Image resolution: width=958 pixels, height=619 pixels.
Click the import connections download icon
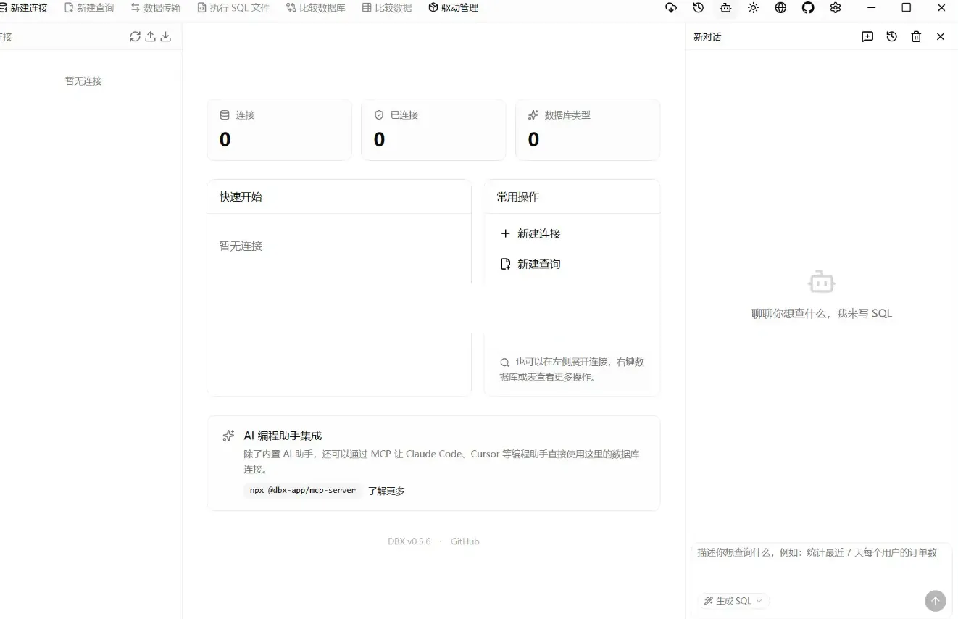coord(166,37)
